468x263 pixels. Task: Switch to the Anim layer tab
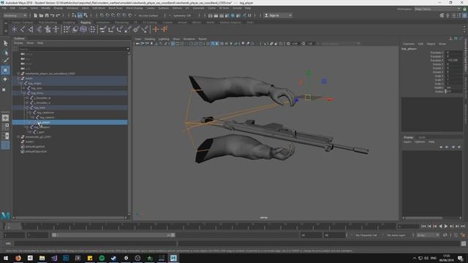(422, 137)
